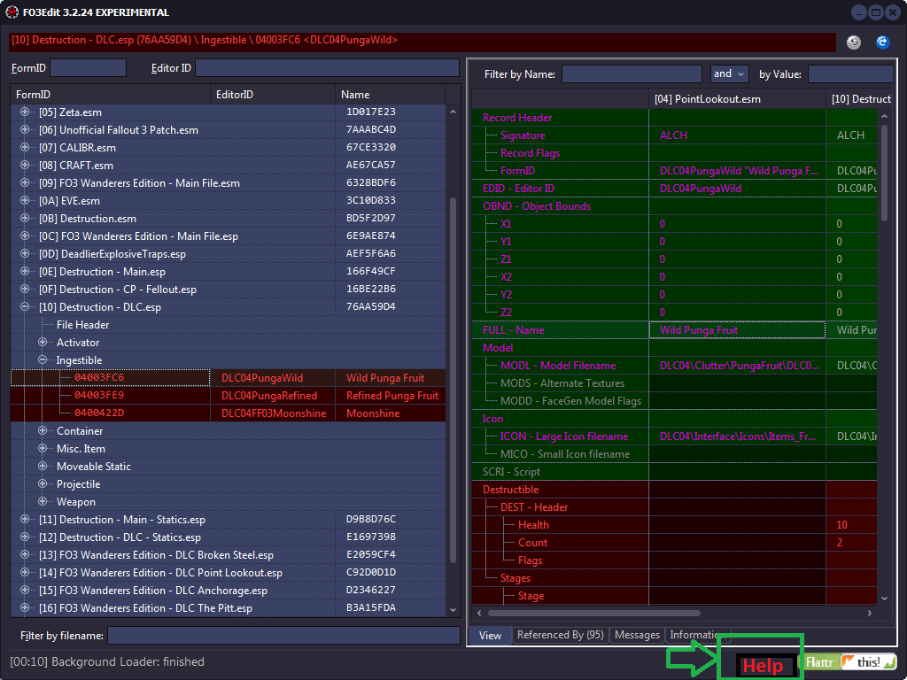The height and width of the screenshot is (680, 907).
Task: Expand the Moveable Static group
Action: point(43,466)
